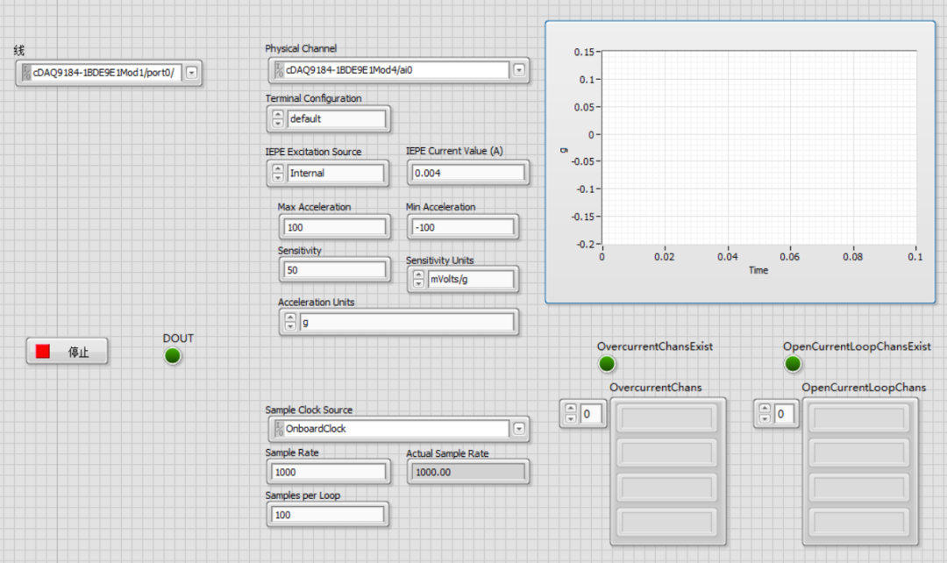Image resolution: width=947 pixels, height=563 pixels.
Task: Click the Sample Clock Source 'OnboardClock' field
Action: 391,428
